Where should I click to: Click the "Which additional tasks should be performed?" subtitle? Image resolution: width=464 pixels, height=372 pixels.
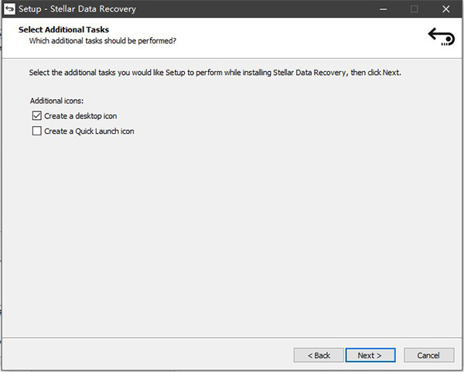tap(107, 40)
